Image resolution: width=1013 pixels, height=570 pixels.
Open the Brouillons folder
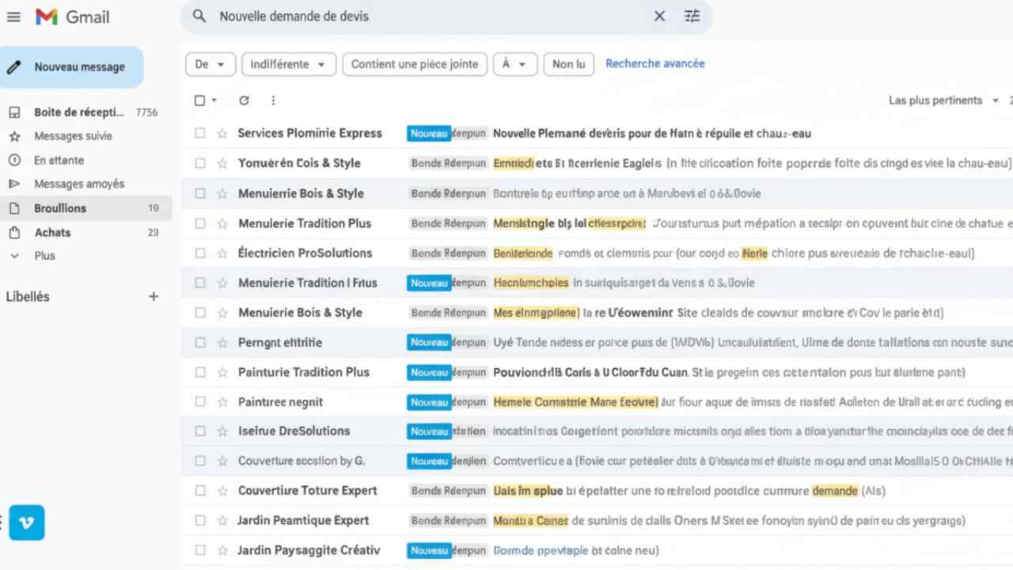[60, 208]
